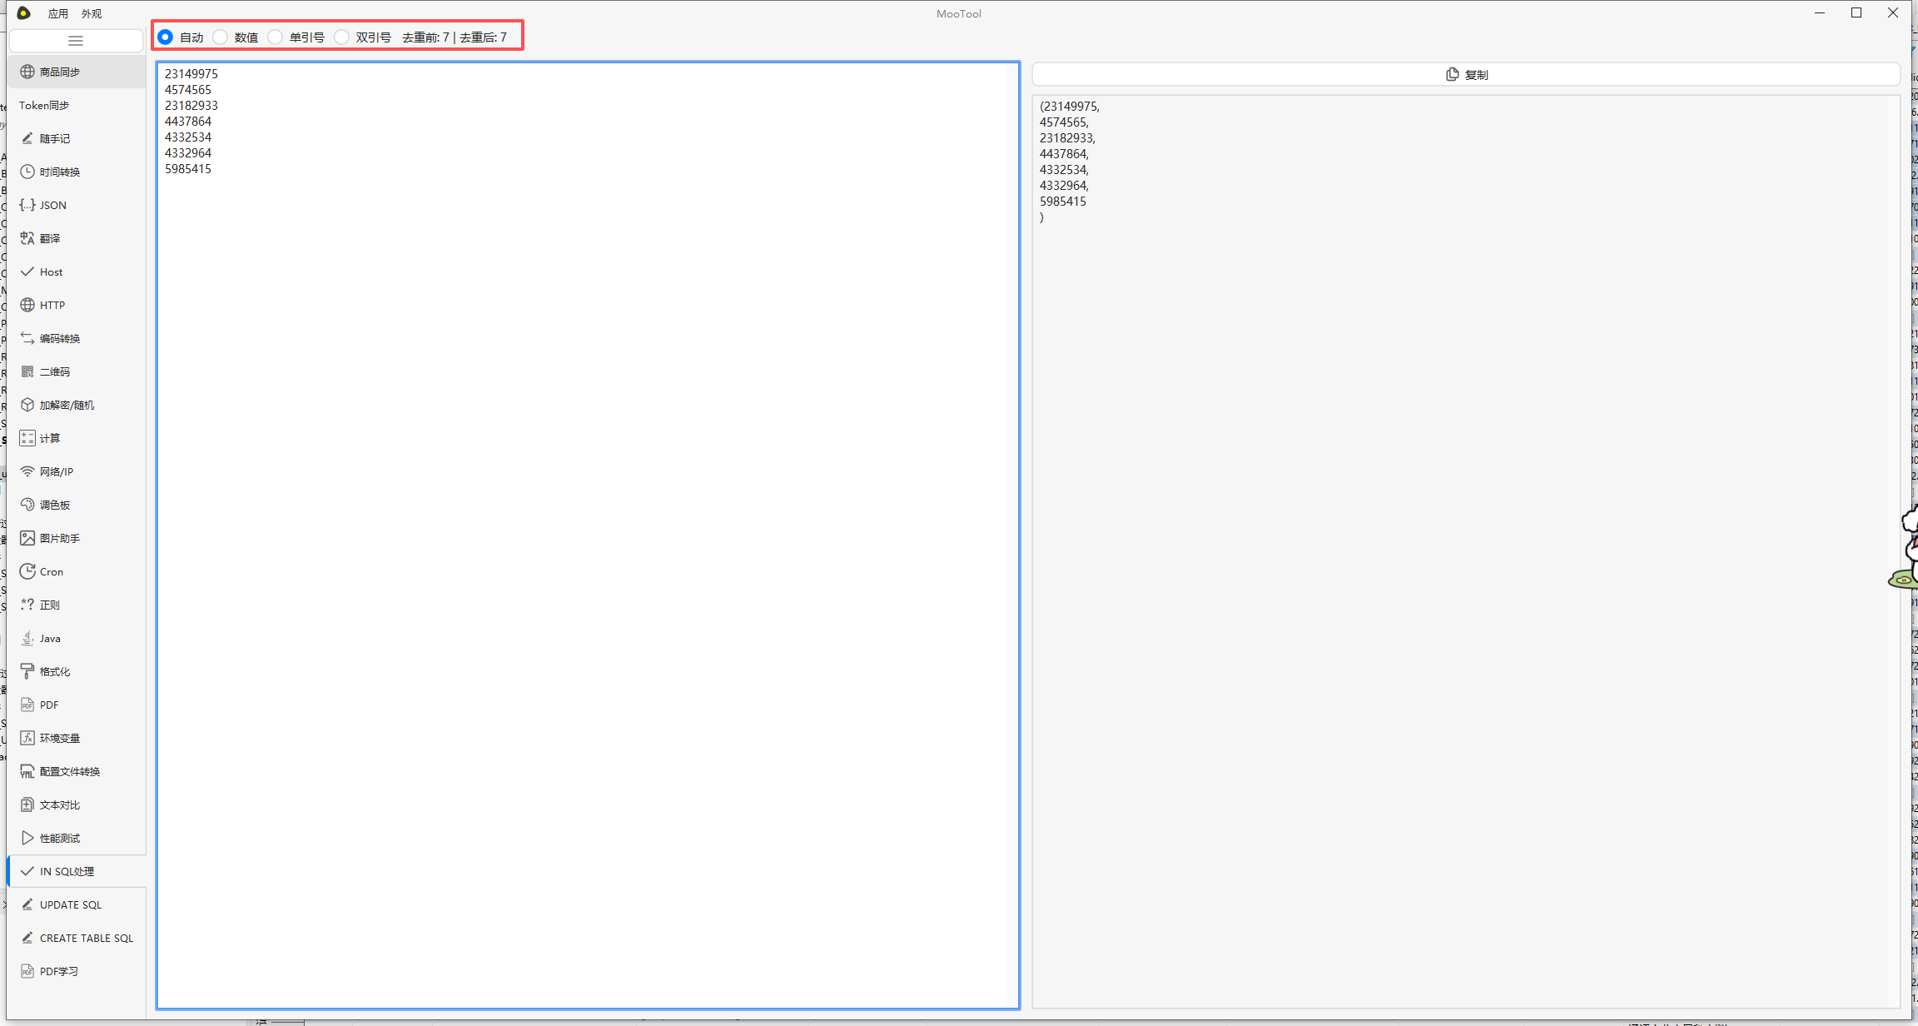Click the hamburger menu collapse button

[x=76, y=41]
